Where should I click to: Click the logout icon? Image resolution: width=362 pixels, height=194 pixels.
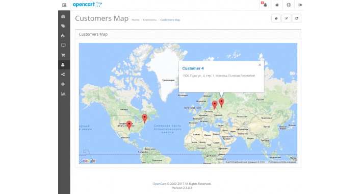coord(300,5)
